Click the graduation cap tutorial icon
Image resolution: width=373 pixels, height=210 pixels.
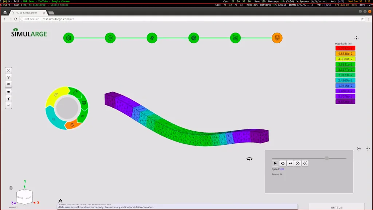(x=8, y=92)
